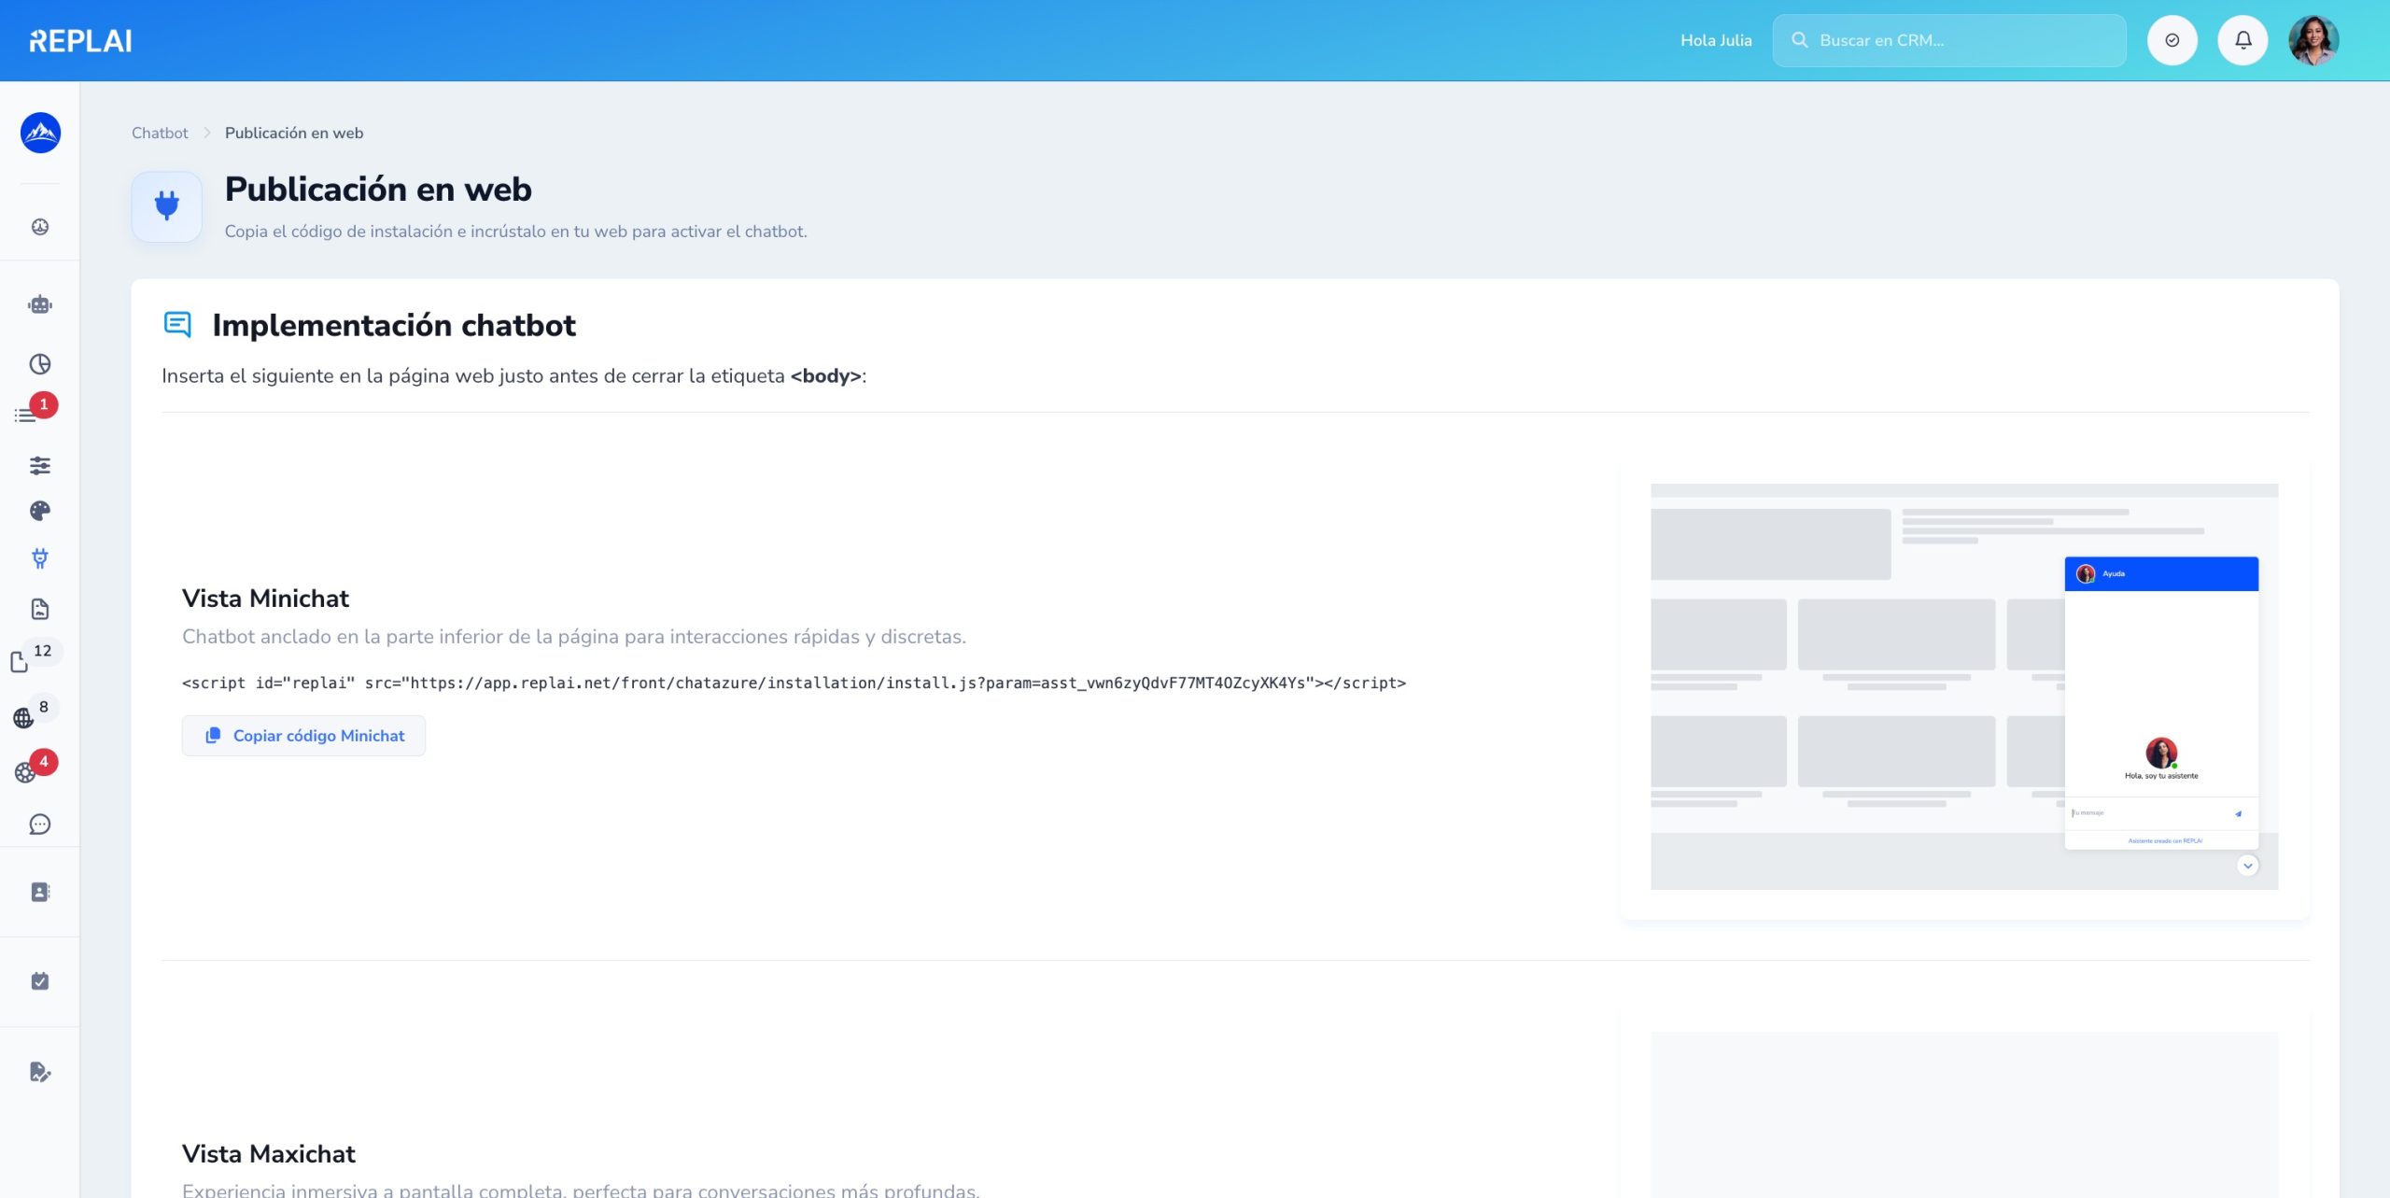
Task: Click the Minichat script code snippet
Action: (x=794, y=683)
